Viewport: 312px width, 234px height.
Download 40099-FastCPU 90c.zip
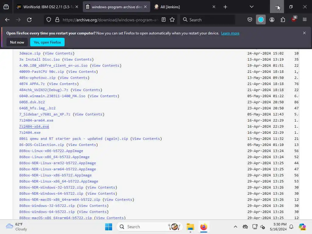[x=41, y=72]
